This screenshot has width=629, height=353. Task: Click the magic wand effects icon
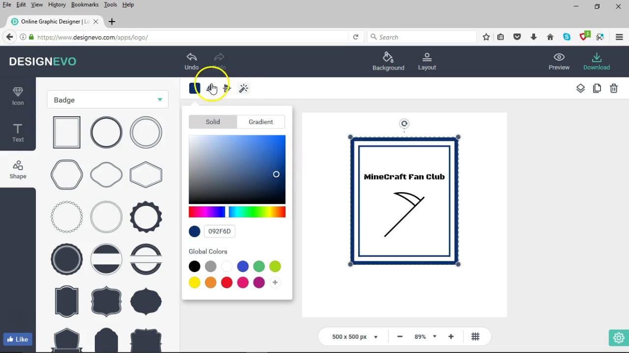pyautogui.click(x=244, y=88)
